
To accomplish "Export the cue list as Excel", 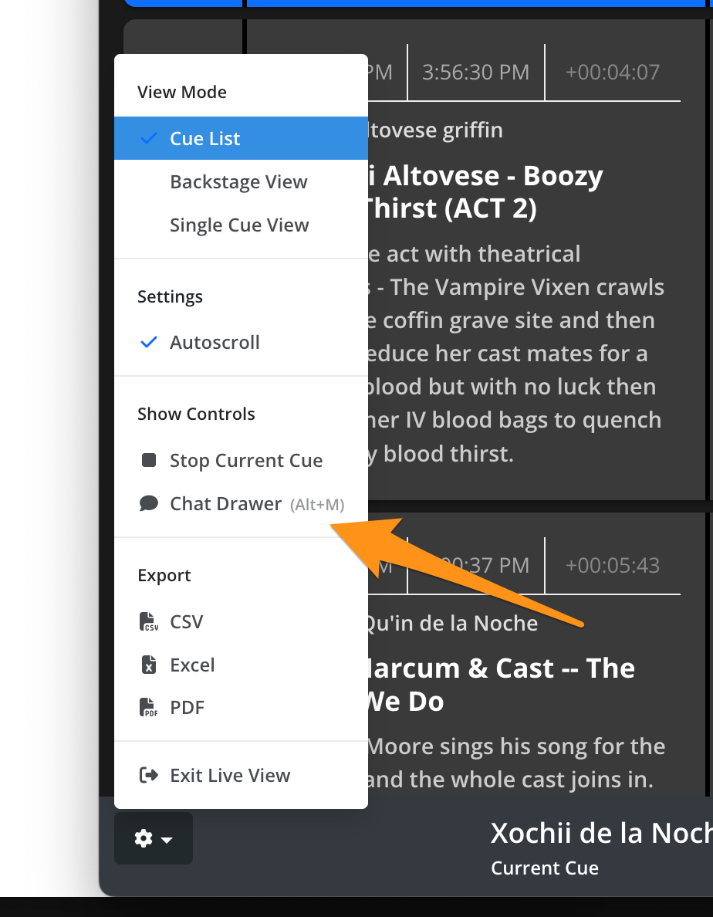I will click(192, 665).
